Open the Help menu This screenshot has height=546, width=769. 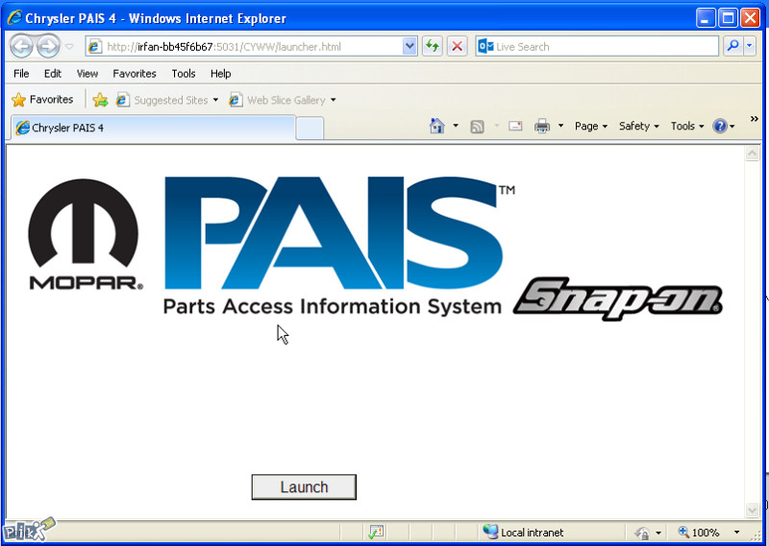coord(220,74)
